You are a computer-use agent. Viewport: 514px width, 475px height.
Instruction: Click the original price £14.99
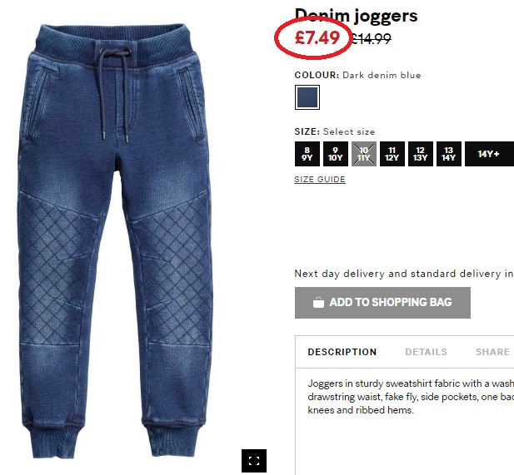[371, 38]
